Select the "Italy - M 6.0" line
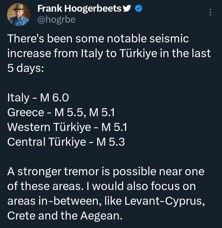 click(38, 98)
